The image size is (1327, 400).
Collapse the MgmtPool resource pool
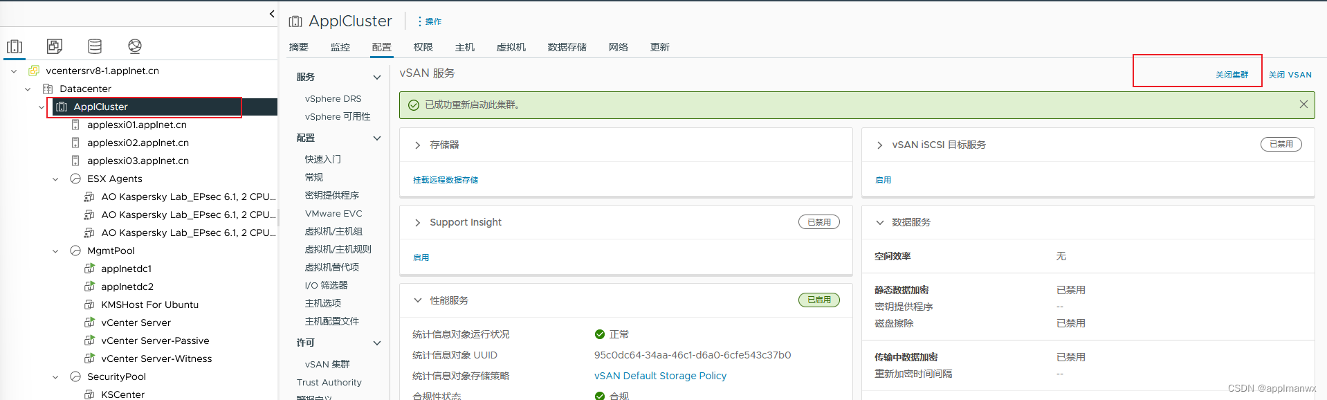coord(55,251)
